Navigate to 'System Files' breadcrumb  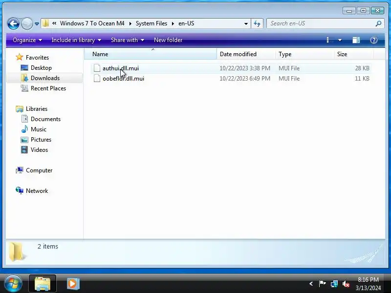(152, 23)
